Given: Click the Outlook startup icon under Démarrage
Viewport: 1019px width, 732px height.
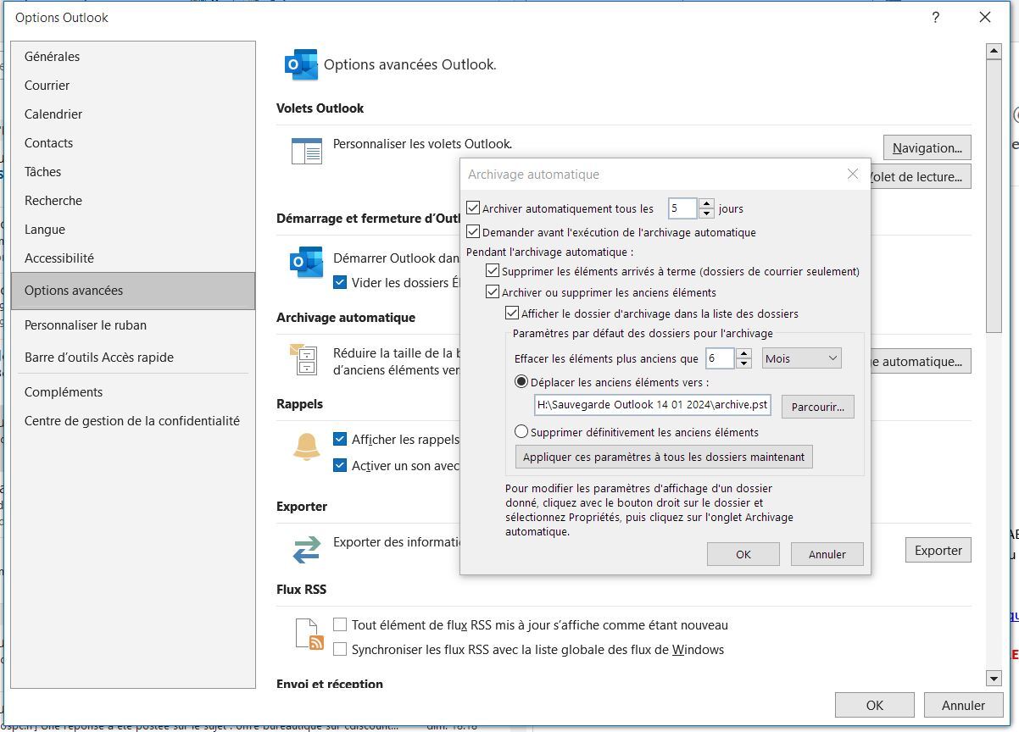Looking at the screenshot, I should click(x=306, y=262).
